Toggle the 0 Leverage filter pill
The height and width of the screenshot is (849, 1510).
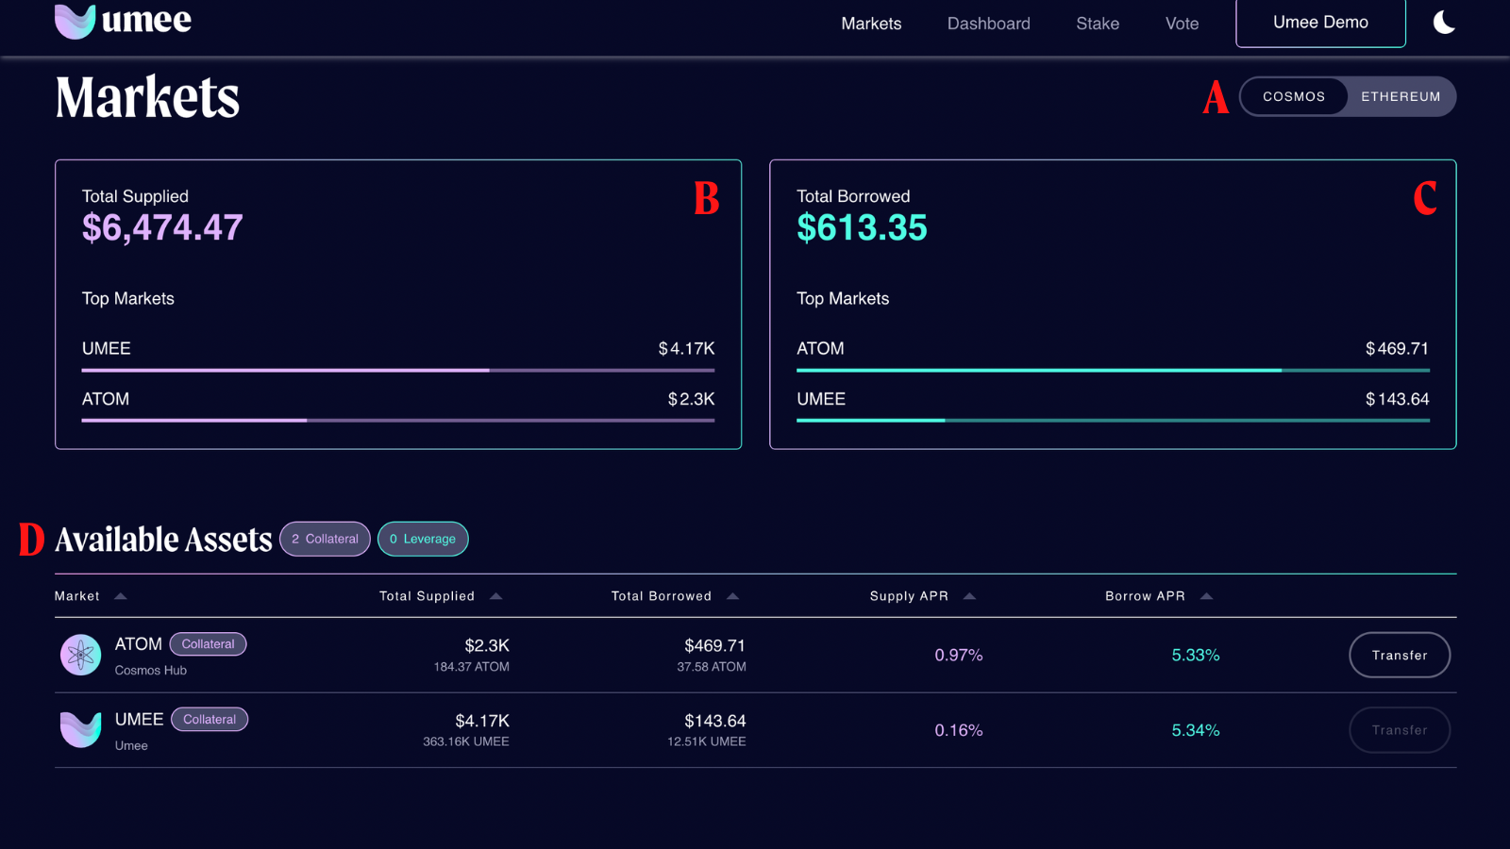[423, 539]
